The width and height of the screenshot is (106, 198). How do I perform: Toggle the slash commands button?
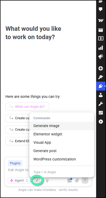coord(37,180)
